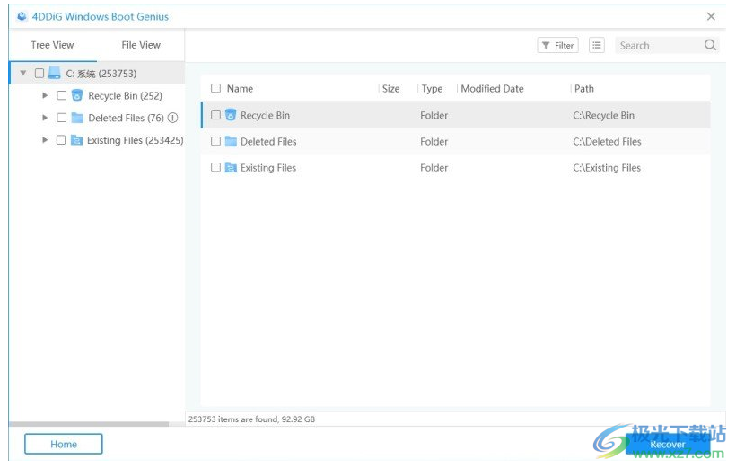This screenshot has height=468, width=736.
Task: Click the info icon beside Deleted Files
Action: (x=173, y=118)
